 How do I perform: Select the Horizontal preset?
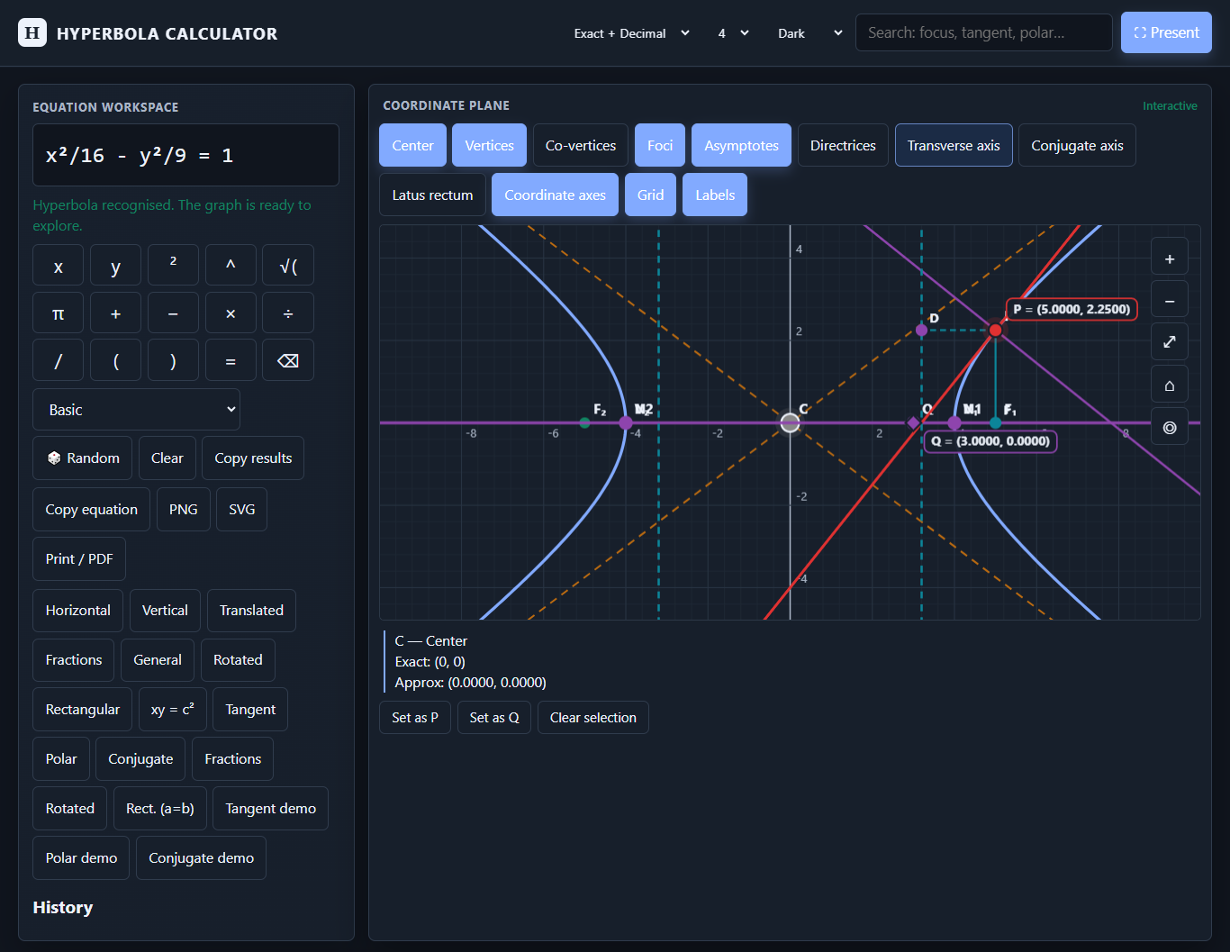(x=78, y=611)
